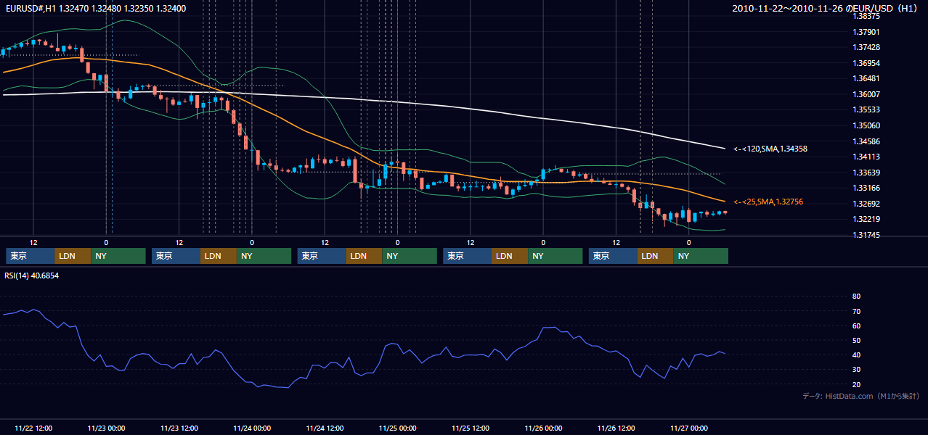This screenshot has width=928, height=435.
Task: Click the 11/24 12:00 time label
Action: point(325,428)
